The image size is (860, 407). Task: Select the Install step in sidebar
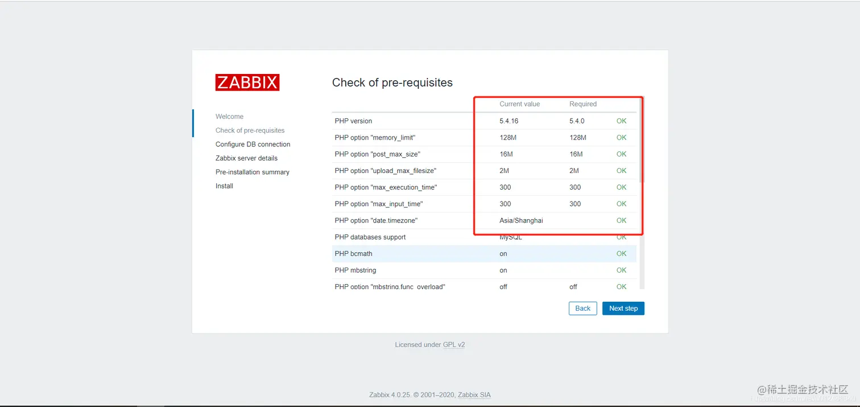tap(224, 186)
